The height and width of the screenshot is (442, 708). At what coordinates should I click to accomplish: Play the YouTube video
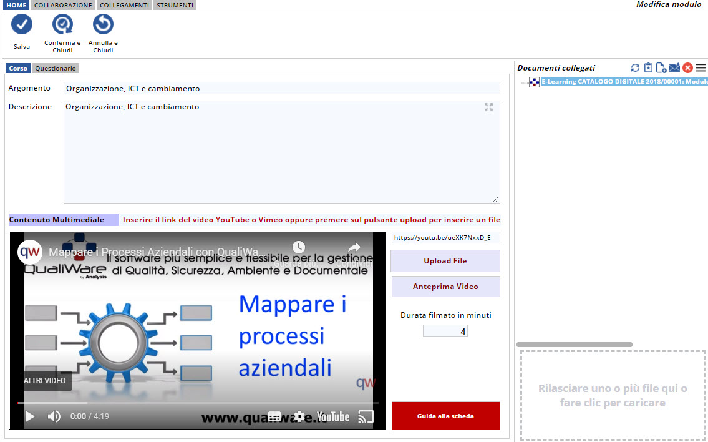pyautogui.click(x=29, y=416)
